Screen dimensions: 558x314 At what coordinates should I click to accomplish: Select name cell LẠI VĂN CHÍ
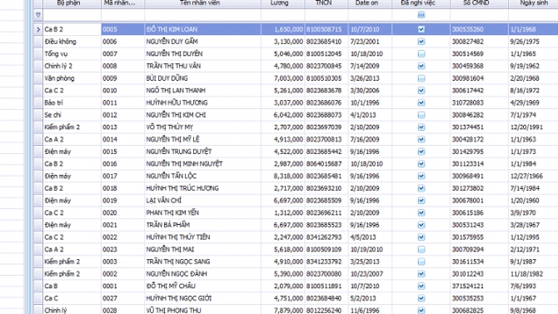pyautogui.click(x=203, y=201)
